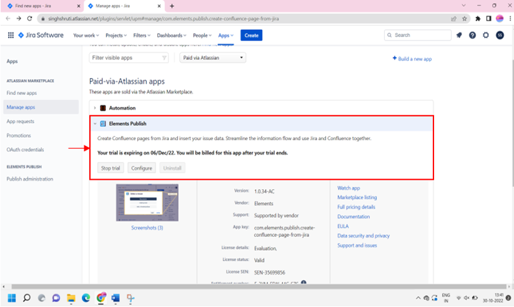The width and height of the screenshot is (514, 307).
Task: Open the Help question mark icon
Action: [472, 35]
